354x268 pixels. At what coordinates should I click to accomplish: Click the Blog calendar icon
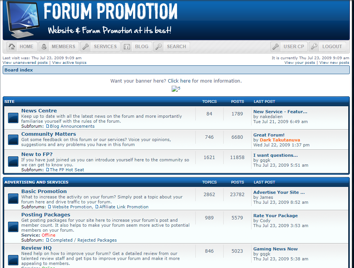[127, 47]
